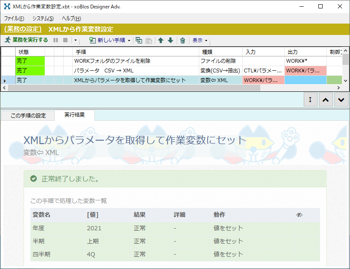Screen dimensions: 350x269
Task: Click the collapse panel chevron up button
Action: (x=326, y=99)
